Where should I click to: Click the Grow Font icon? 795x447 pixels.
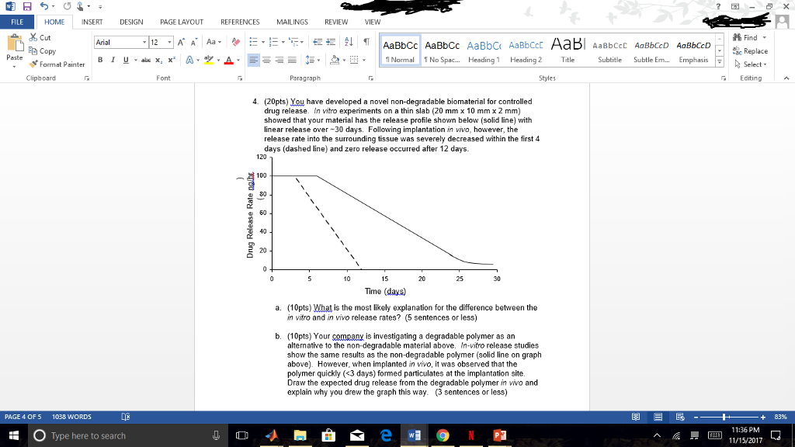[x=180, y=42]
